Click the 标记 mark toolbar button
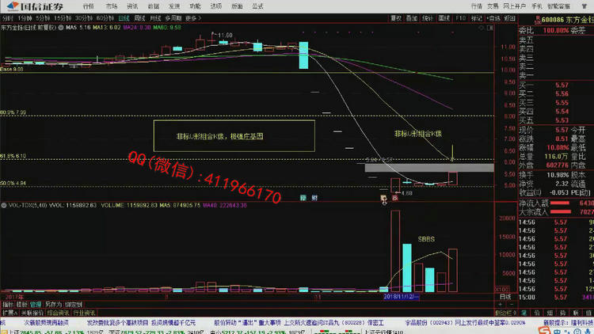 tap(477, 18)
